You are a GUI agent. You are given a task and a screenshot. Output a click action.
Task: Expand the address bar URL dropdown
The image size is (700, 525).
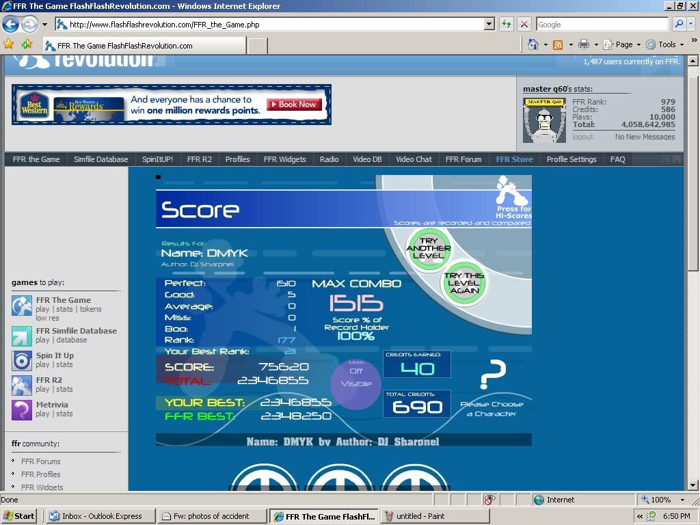click(x=489, y=25)
